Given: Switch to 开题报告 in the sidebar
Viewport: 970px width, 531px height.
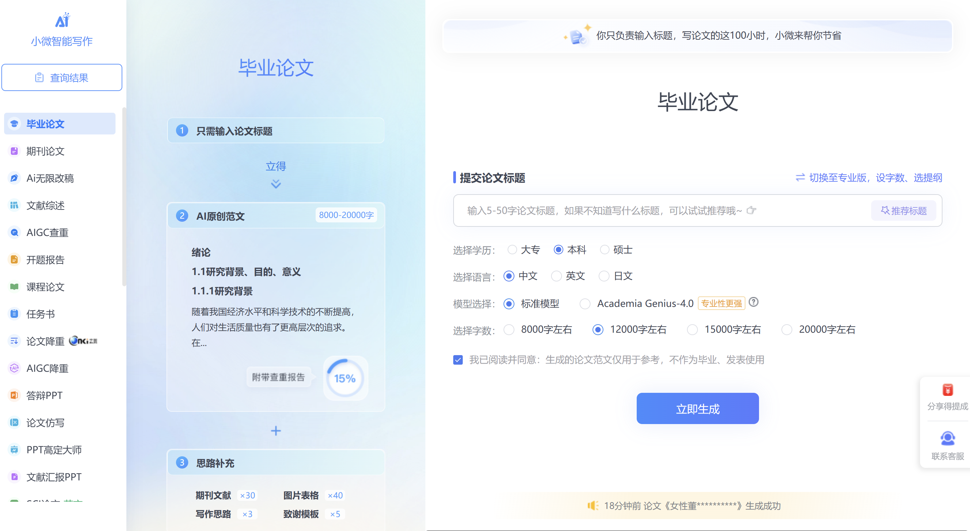Looking at the screenshot, I should coord(45,260).
